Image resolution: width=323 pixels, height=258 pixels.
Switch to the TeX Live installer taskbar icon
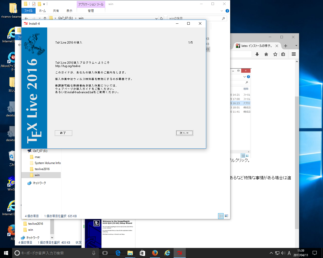click(179, 253)
